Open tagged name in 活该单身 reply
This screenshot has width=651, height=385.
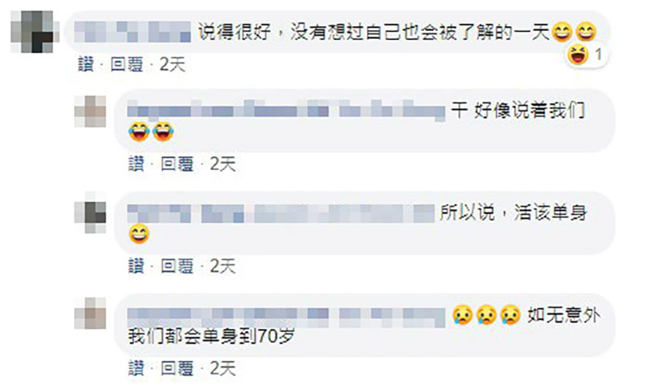point(281,213)
